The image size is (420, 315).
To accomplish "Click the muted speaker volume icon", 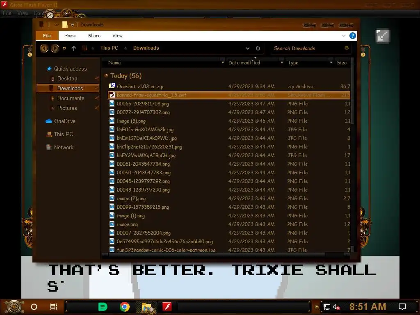I will [336, 307].
